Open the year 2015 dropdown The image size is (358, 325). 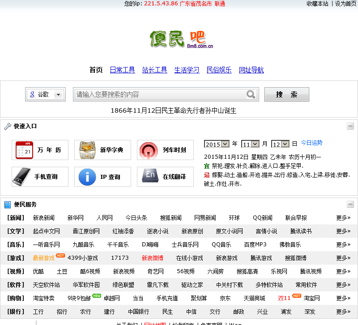[x=217, y=144]
